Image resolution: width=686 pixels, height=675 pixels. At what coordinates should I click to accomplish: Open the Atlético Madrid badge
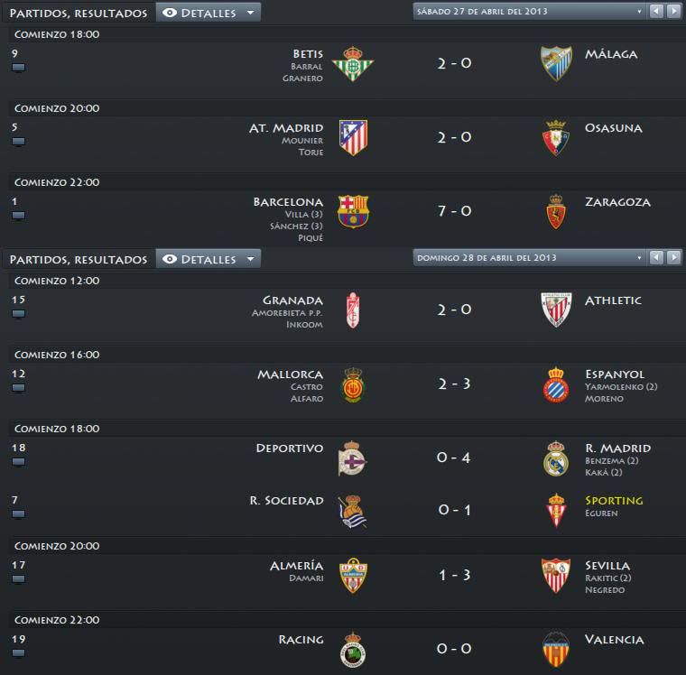354,138
